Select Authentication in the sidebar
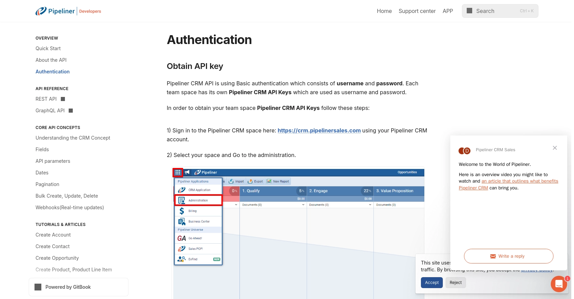 (53, 72)
